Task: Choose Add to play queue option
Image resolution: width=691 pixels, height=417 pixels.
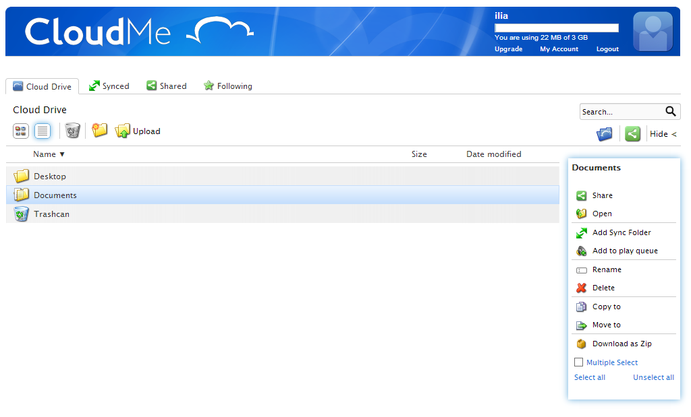Action: (624, 251)
